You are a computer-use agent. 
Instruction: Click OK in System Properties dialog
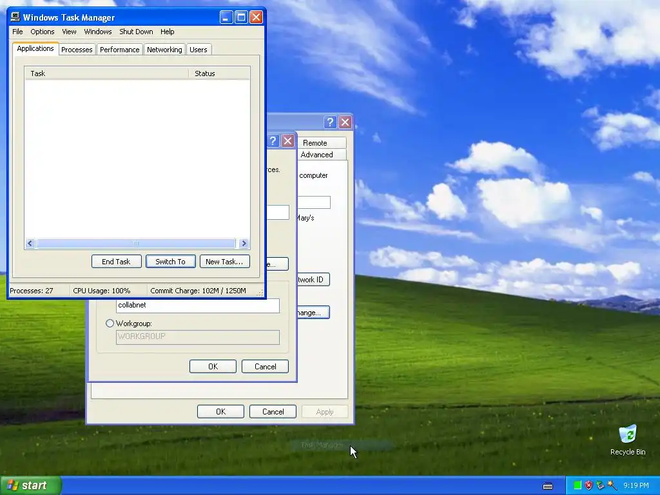220,412
